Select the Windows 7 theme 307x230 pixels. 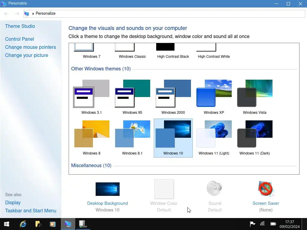point(91,51)
